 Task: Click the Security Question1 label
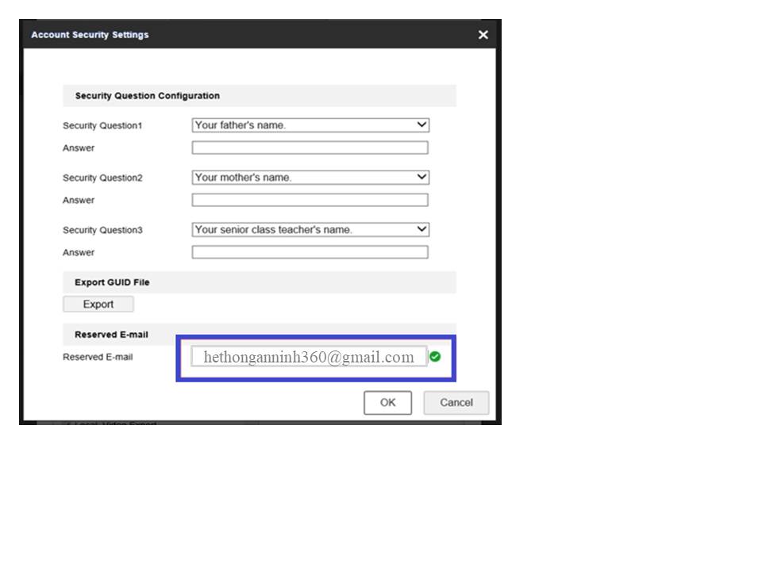click(x=102, y=126)
